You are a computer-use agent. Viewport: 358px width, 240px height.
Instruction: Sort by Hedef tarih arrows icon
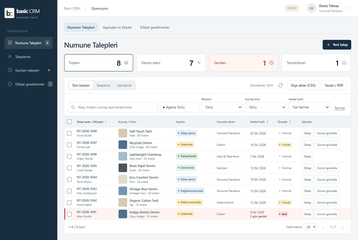tap(267, 122)
